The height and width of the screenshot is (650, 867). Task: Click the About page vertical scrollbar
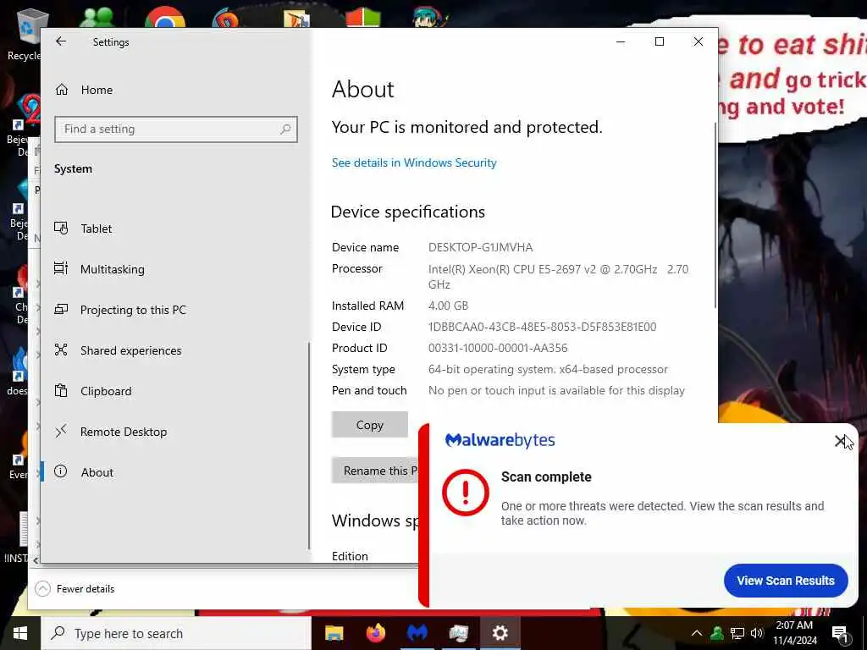point(715,216)
